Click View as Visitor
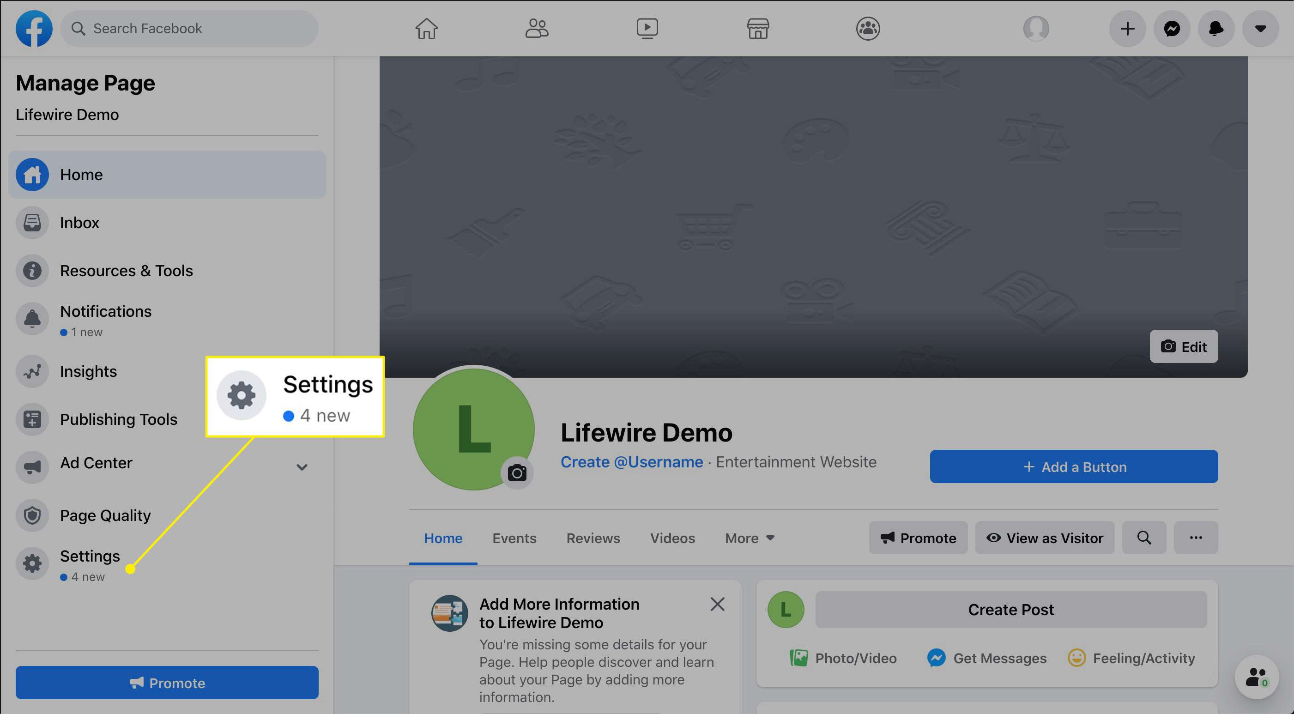1294x714 pixels. click(x=1045, y=538)
